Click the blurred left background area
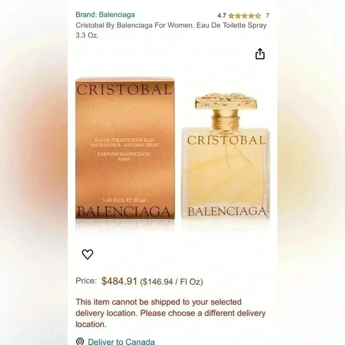The height and width of the screenshot is (345, 345). click(34, 172)
